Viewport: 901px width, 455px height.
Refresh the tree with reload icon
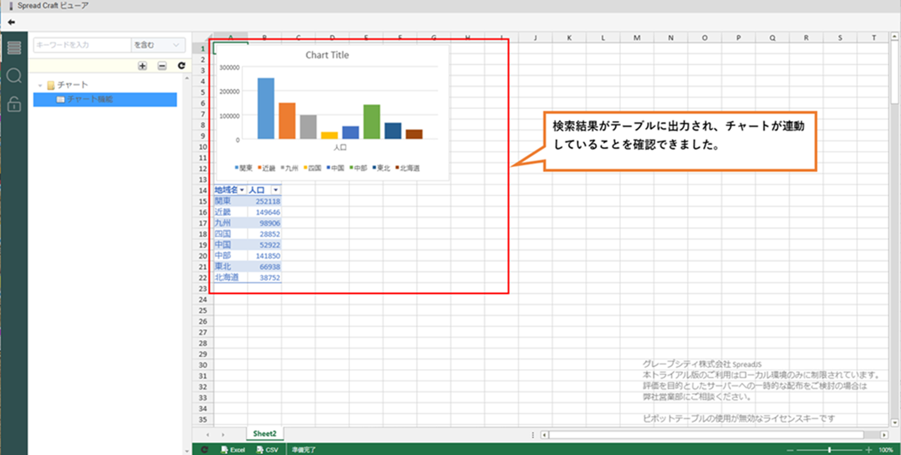pos(182,65)
